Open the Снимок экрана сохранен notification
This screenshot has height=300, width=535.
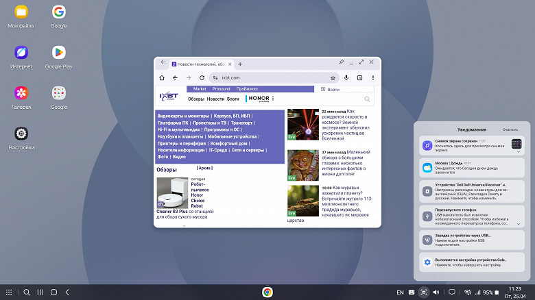click(471, 146)
